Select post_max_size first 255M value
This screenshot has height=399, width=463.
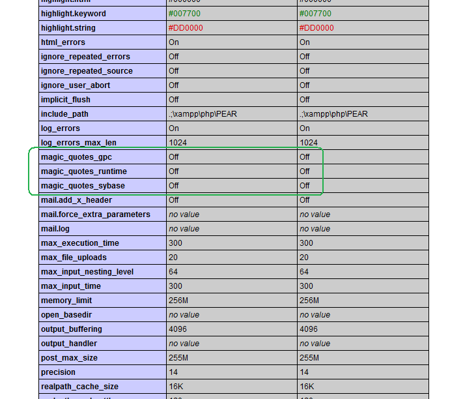[178, 358]
